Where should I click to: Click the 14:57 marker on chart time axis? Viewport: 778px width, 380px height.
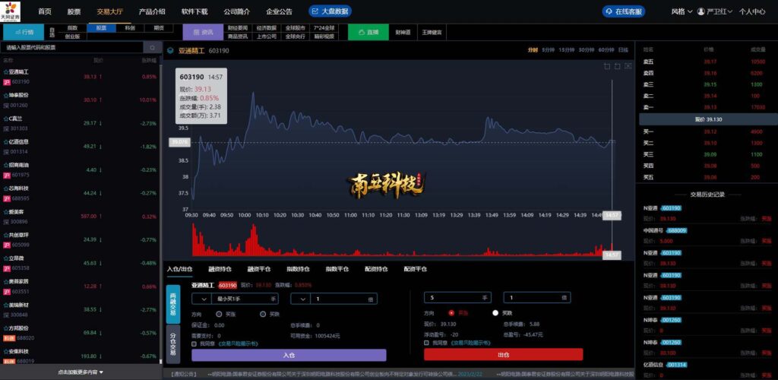click(612, 216)
